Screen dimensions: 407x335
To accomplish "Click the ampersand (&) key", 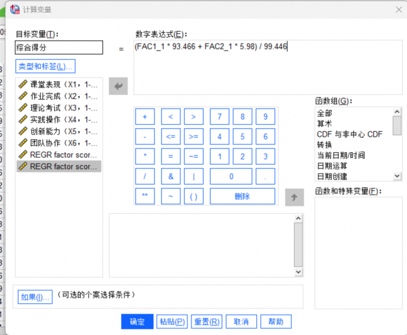I will point(171,176).
